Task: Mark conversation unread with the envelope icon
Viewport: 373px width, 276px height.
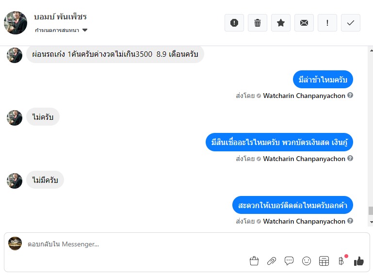Action: [x=304, y=23]
